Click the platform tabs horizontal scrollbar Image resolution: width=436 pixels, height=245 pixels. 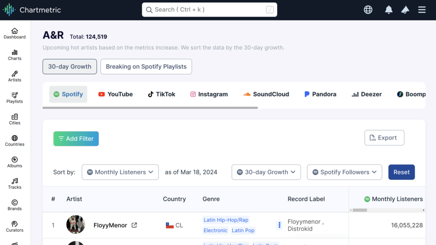pos(150,108)
